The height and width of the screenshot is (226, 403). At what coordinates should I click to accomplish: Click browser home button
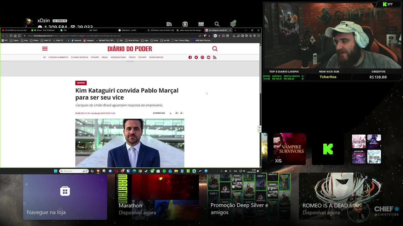point(15,36)
